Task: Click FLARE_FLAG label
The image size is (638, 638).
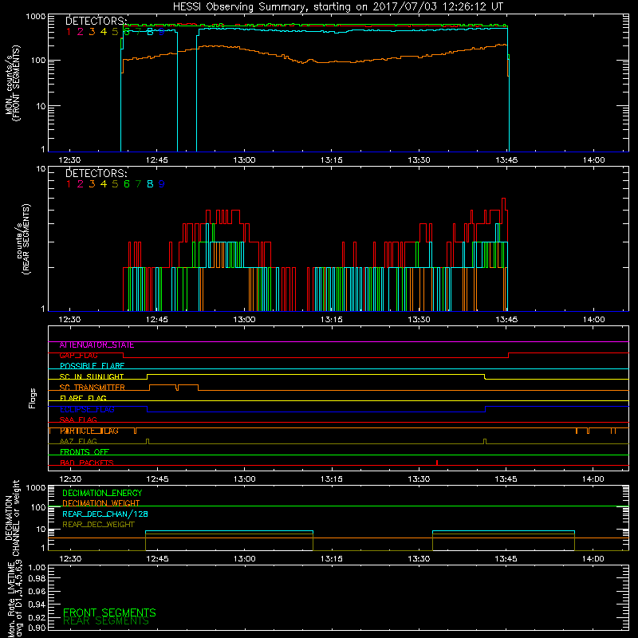Action: click(x=83, y=398)
